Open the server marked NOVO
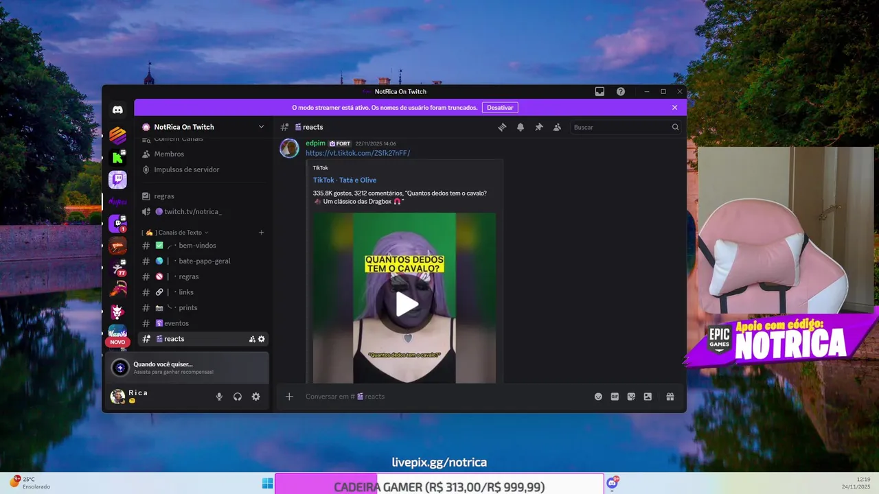Image resolution: width=879 pixels, height=494 pixels. (x=117, y=334)
